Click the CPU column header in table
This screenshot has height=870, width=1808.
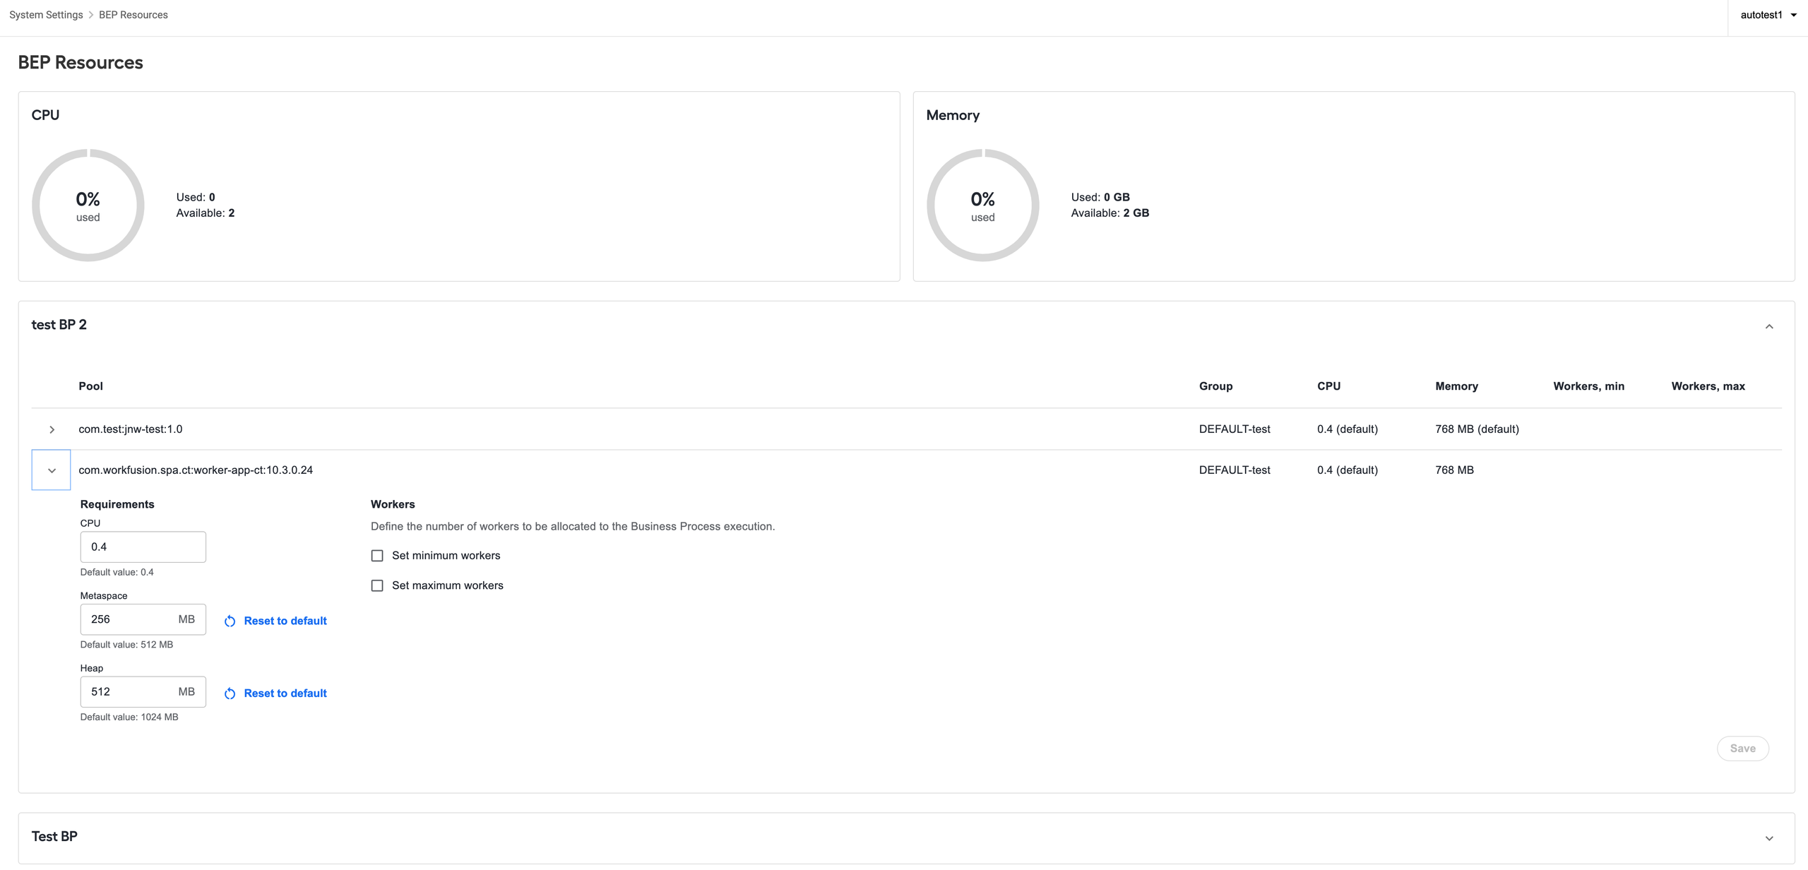click(x=1328, y=386)
